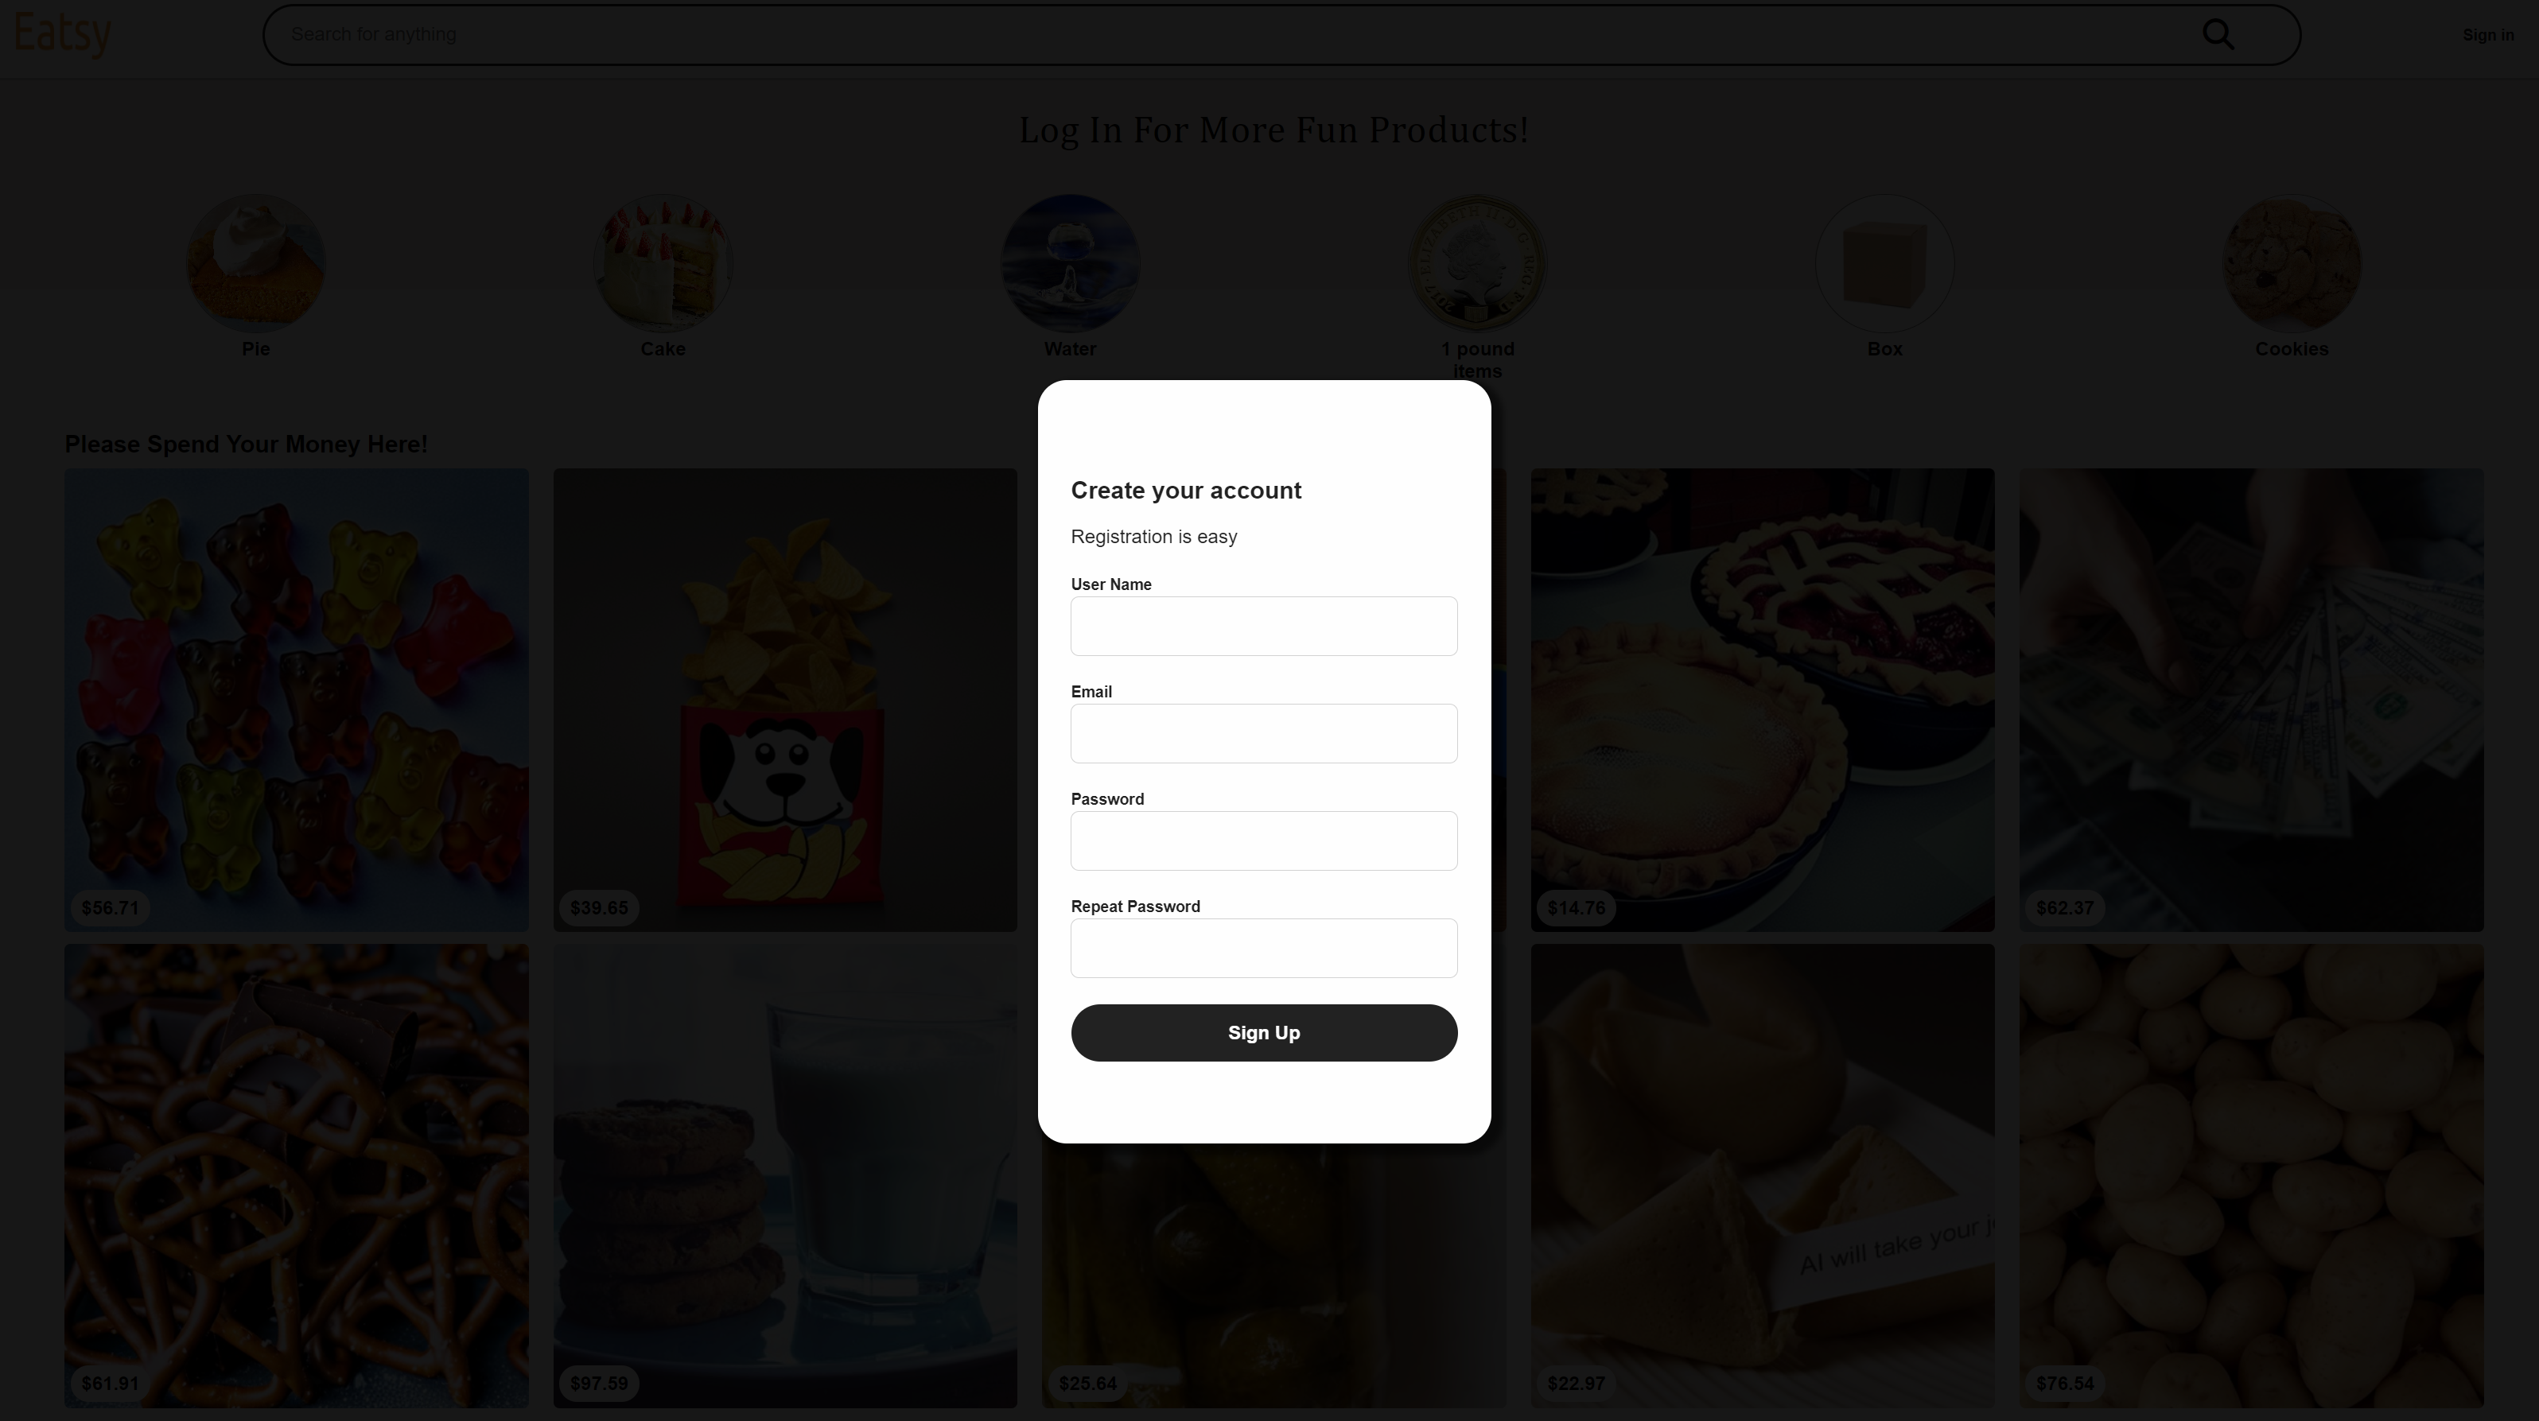This screenshot has height=1421, width=2539.
Task: Select the Password input field
Action: pyautogui.click(x=1264, y=841)
